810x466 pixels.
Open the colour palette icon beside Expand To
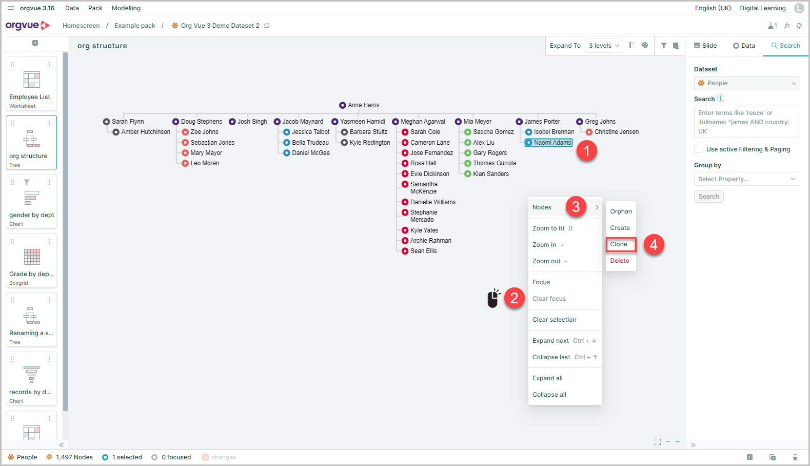pyautogui.click(x=645, y=45)
